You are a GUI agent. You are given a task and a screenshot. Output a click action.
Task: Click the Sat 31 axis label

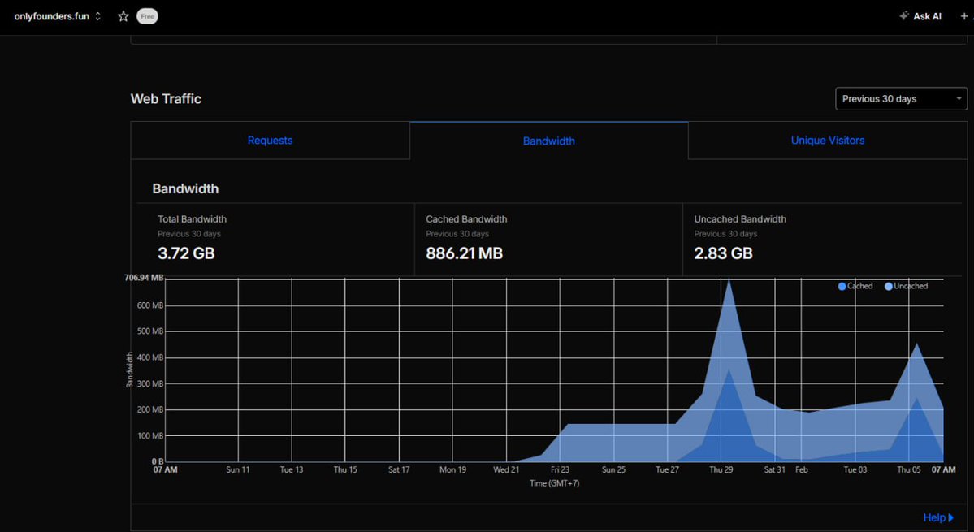(775, 470)
